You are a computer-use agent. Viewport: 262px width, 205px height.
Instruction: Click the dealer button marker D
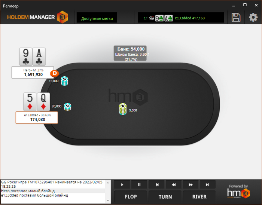(x=55, y=73)
